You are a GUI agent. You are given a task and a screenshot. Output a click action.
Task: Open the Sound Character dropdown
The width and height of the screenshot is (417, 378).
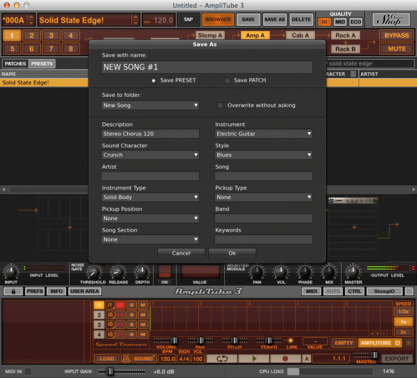coord(150,155)
